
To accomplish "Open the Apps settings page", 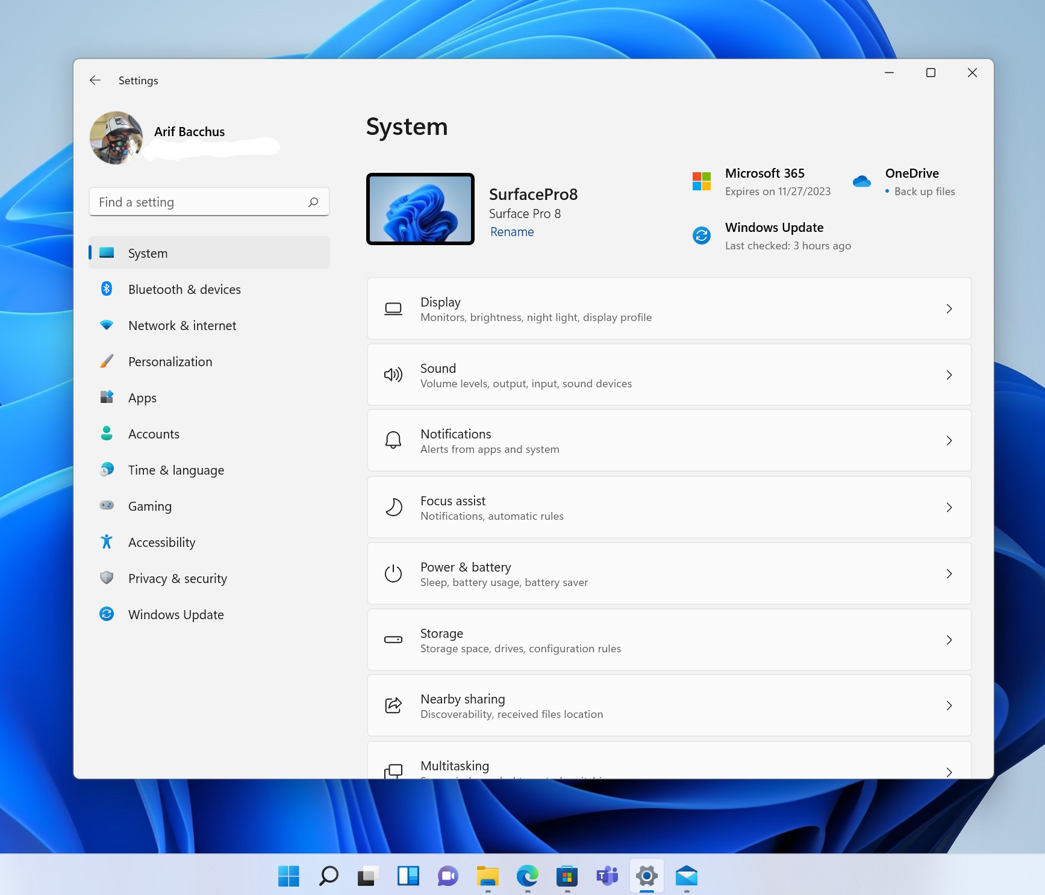I will pyautogui.click(x=209, y=398).
